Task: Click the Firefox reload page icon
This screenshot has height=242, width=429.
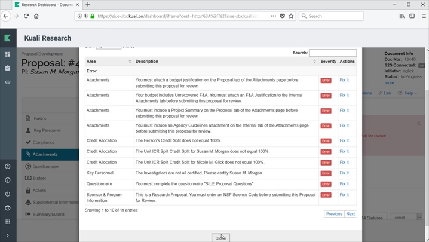Action: pyautogui.click(x=26, y=16)
